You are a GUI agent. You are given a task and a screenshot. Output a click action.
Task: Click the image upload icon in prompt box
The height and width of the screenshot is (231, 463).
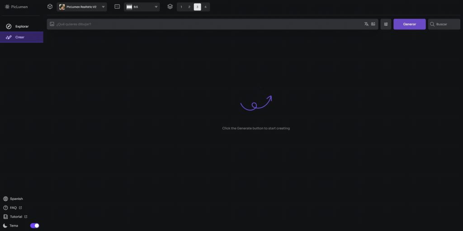click(52, 24)
